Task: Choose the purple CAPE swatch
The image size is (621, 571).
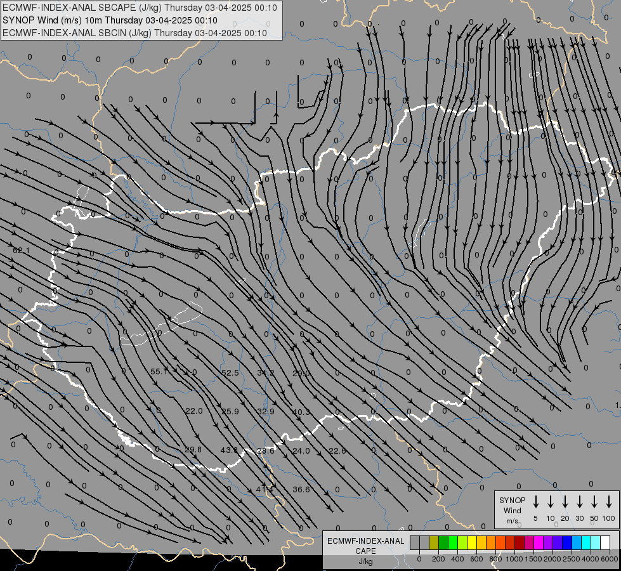Action: 547,542
